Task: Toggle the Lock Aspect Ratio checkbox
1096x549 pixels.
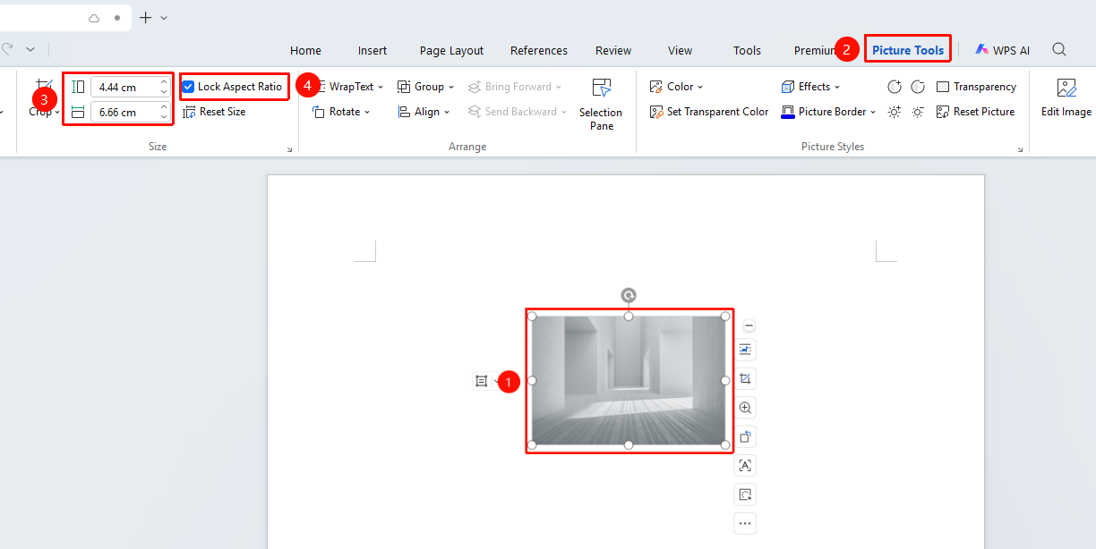Action: tap(188, 87)
